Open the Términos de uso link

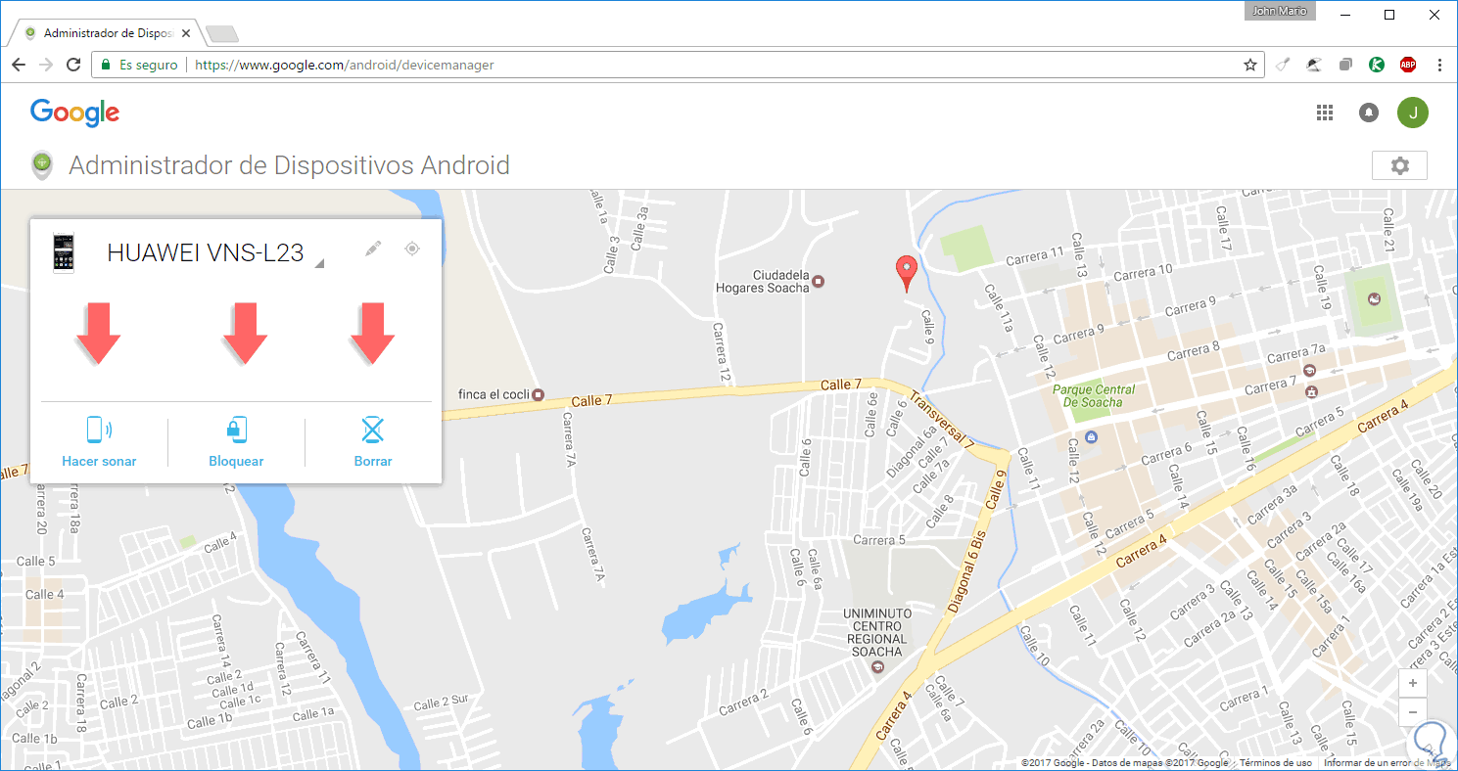tap(1276, 763)
